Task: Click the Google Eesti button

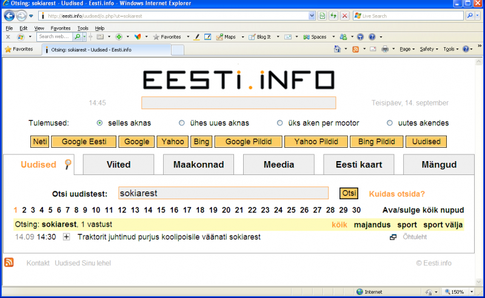Action: [84, 142]
